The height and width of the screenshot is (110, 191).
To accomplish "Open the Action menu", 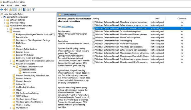I will [x=9, y=5].
